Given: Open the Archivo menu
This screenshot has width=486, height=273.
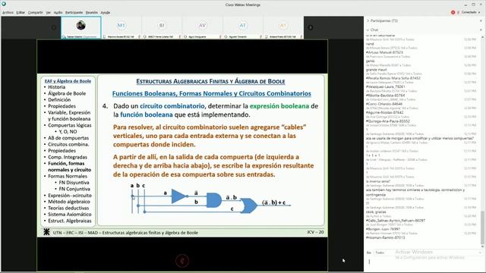Looking at the screenshot, I should coord(8,13).
